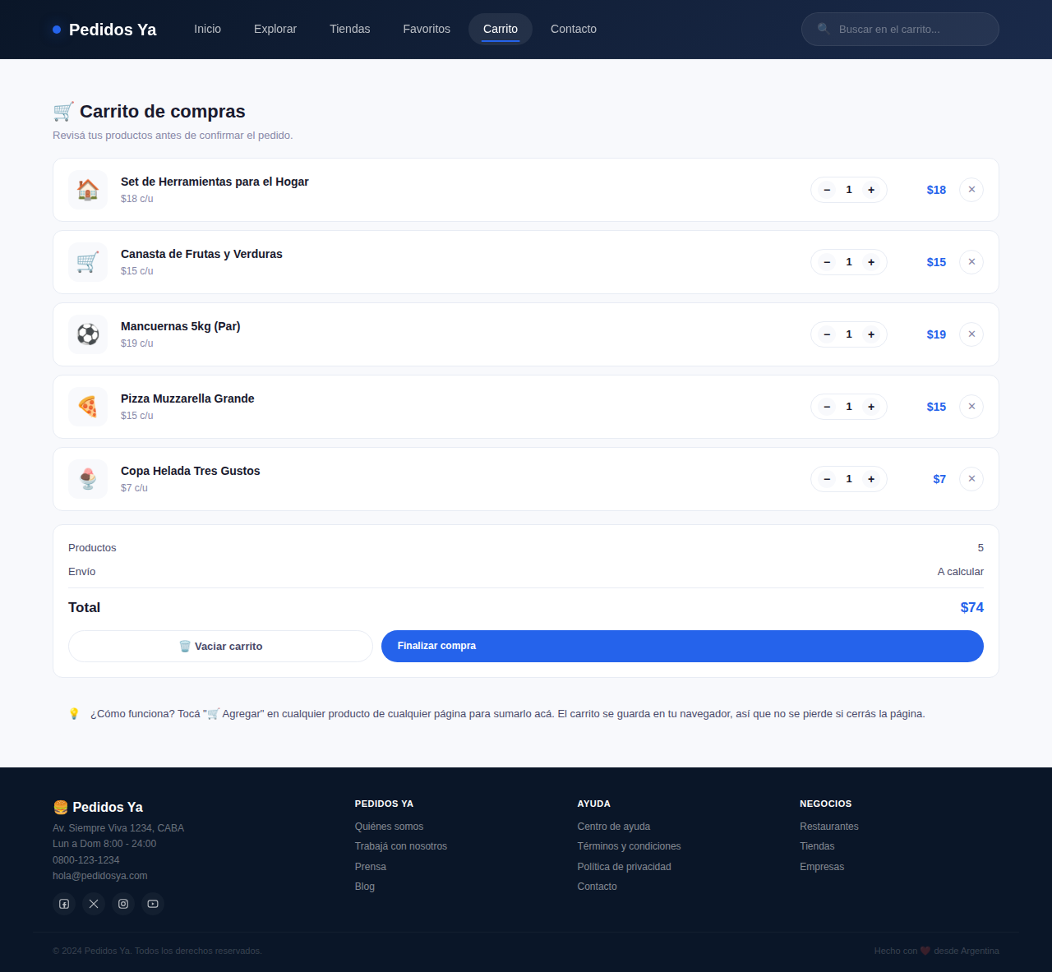The image size is (1052, 972).
Task: Open Contacto link in the Ayuda footer column
Action: click(598, 887)
